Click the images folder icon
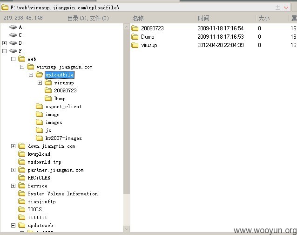This screenshot has height=235, width=297. pyautogui.click(x=40, y=122)
